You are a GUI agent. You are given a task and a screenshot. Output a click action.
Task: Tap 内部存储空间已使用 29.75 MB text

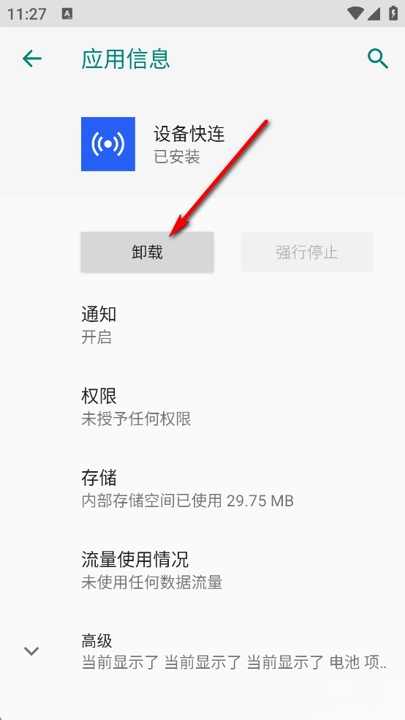188,500
